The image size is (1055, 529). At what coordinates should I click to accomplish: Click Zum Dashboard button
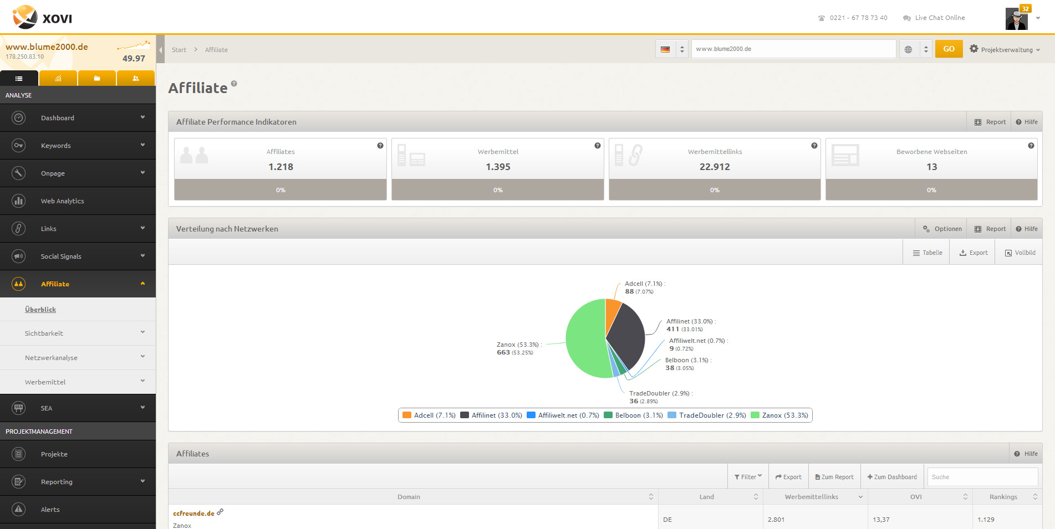892,477
